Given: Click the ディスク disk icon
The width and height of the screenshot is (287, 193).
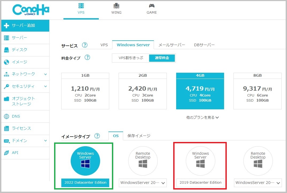Looking at the screenshot, I should click(x=6, y=50).
